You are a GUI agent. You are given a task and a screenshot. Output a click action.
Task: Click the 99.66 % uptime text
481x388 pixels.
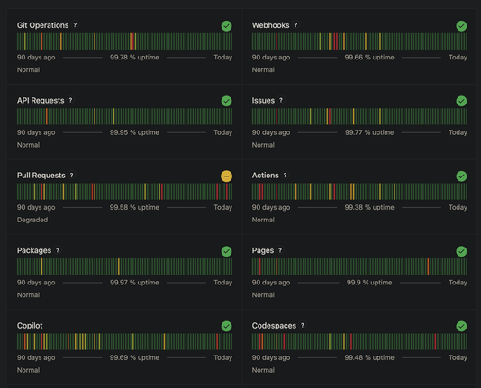coord(369,58)
